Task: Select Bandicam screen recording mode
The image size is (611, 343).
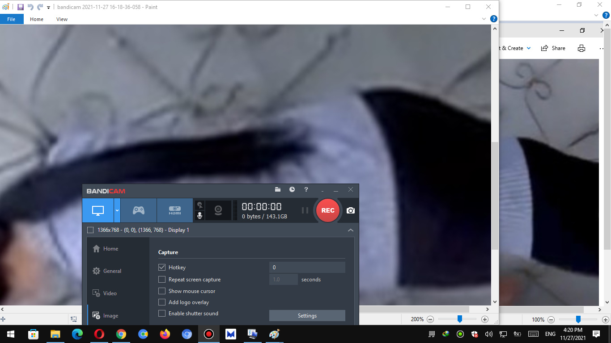Action: [98, 210]
